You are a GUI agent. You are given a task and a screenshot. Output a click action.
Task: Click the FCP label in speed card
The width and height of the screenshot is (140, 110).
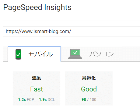[x=30, y=100]
